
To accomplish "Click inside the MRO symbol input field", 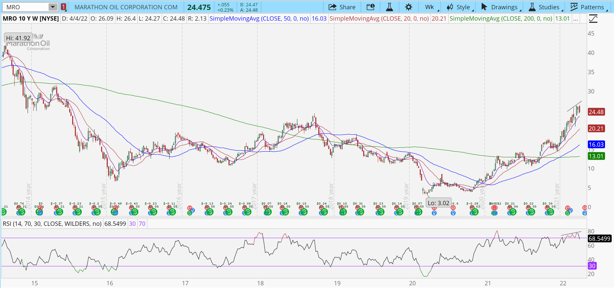I will (x=26, y=7).
